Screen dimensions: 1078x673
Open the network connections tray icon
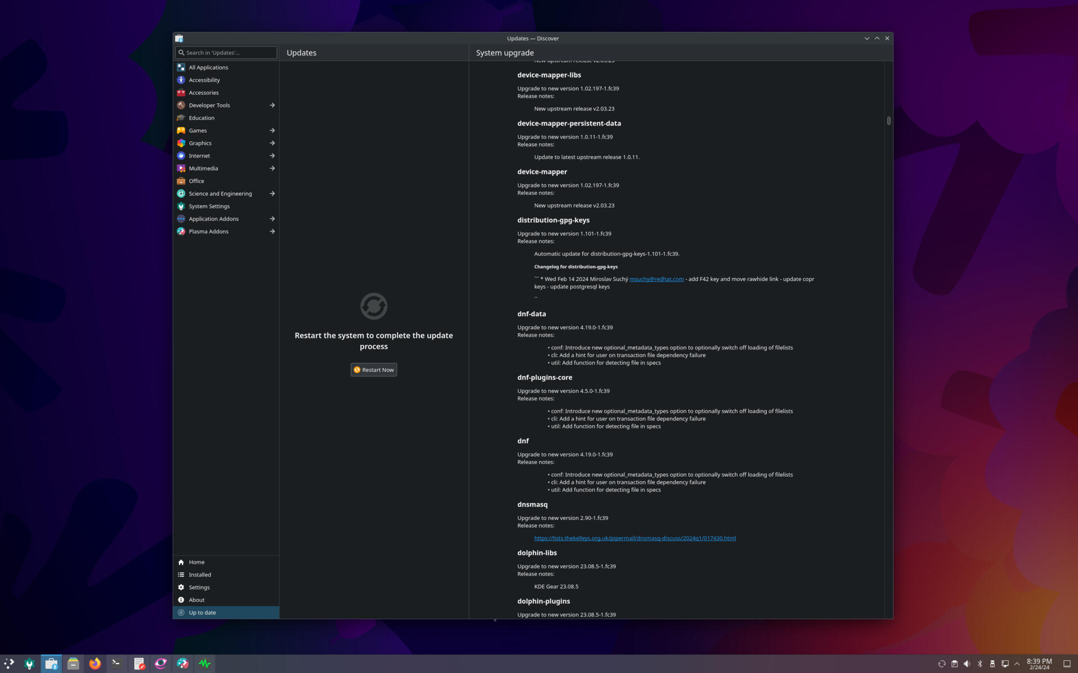1005,664
